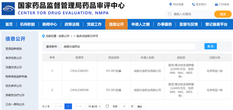Open the 政策法规 menu item
The image size is (233, 110).
[x=72, y=24]
